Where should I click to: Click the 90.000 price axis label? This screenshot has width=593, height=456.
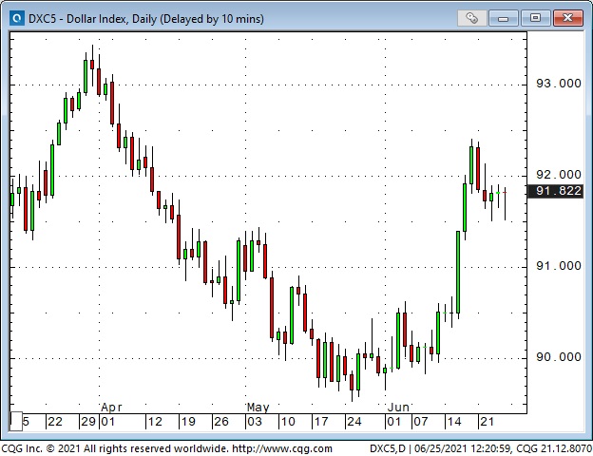tap(559, 356)
